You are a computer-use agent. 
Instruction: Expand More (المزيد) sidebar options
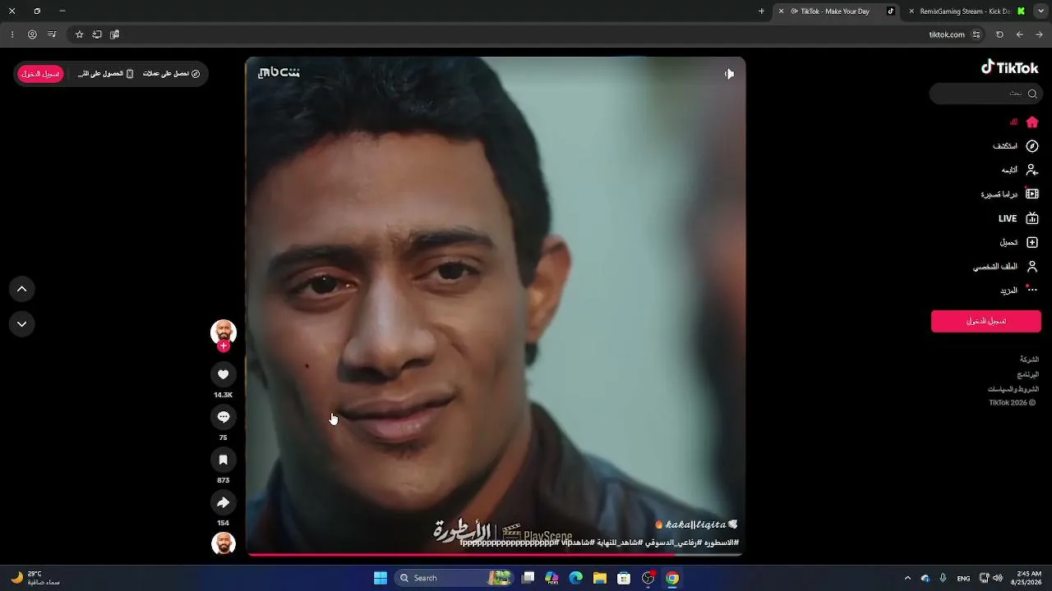(x=1019, y=290)
